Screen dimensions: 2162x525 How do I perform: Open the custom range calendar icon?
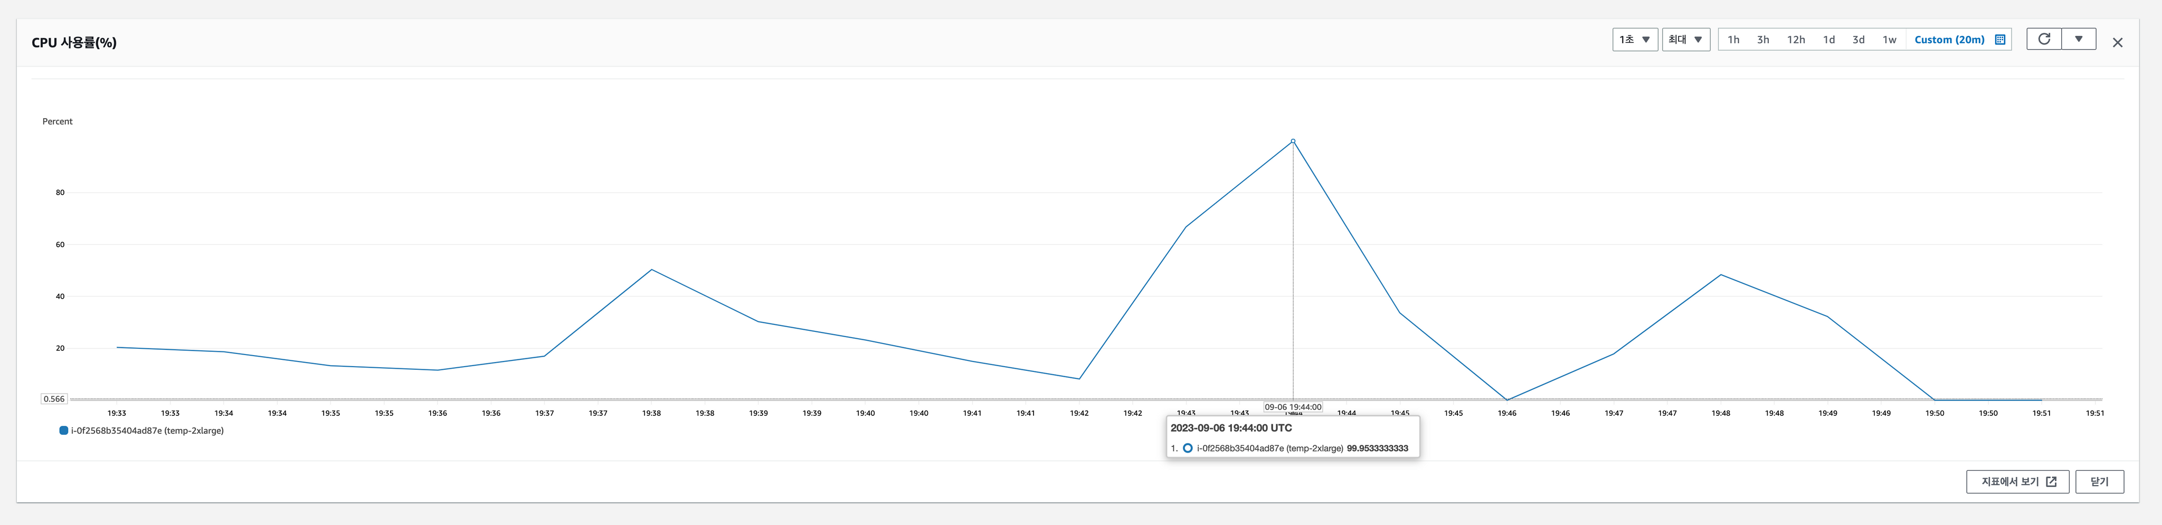point(2000,40)
